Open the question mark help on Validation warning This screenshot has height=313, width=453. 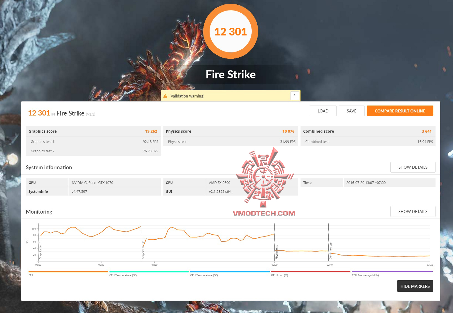pyautogui.click(x=295, y=96)
